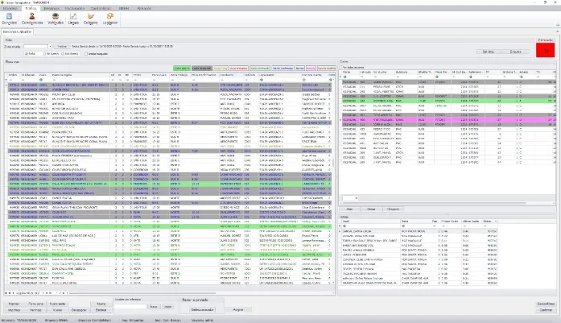Click the Desconfirmar button
This screenshot has height=323, width=561.
[546, 304]
